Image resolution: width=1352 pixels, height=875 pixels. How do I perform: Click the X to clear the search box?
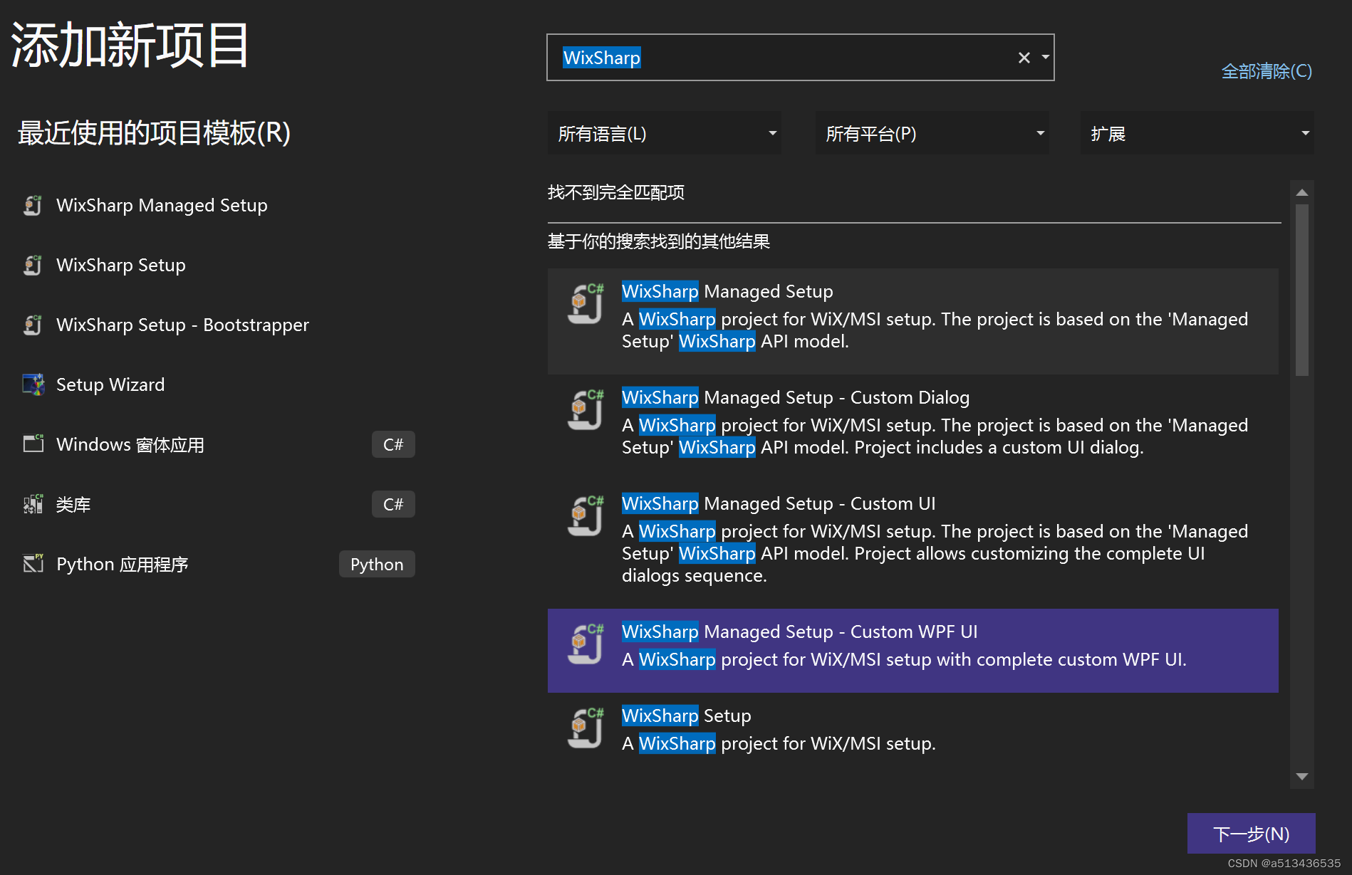[x=1024, y=57]
